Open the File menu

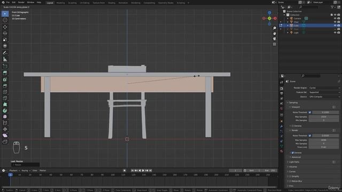pos(8,2)
